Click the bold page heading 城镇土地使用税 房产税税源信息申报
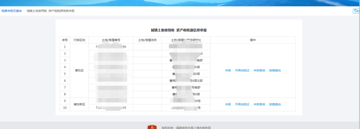This screenshot has width=360, height=129. click(179, 30)
